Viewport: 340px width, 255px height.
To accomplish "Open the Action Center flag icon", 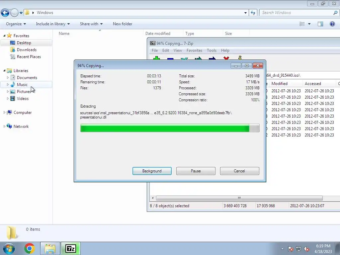I will pyautogui.click(x=290, y=249).
